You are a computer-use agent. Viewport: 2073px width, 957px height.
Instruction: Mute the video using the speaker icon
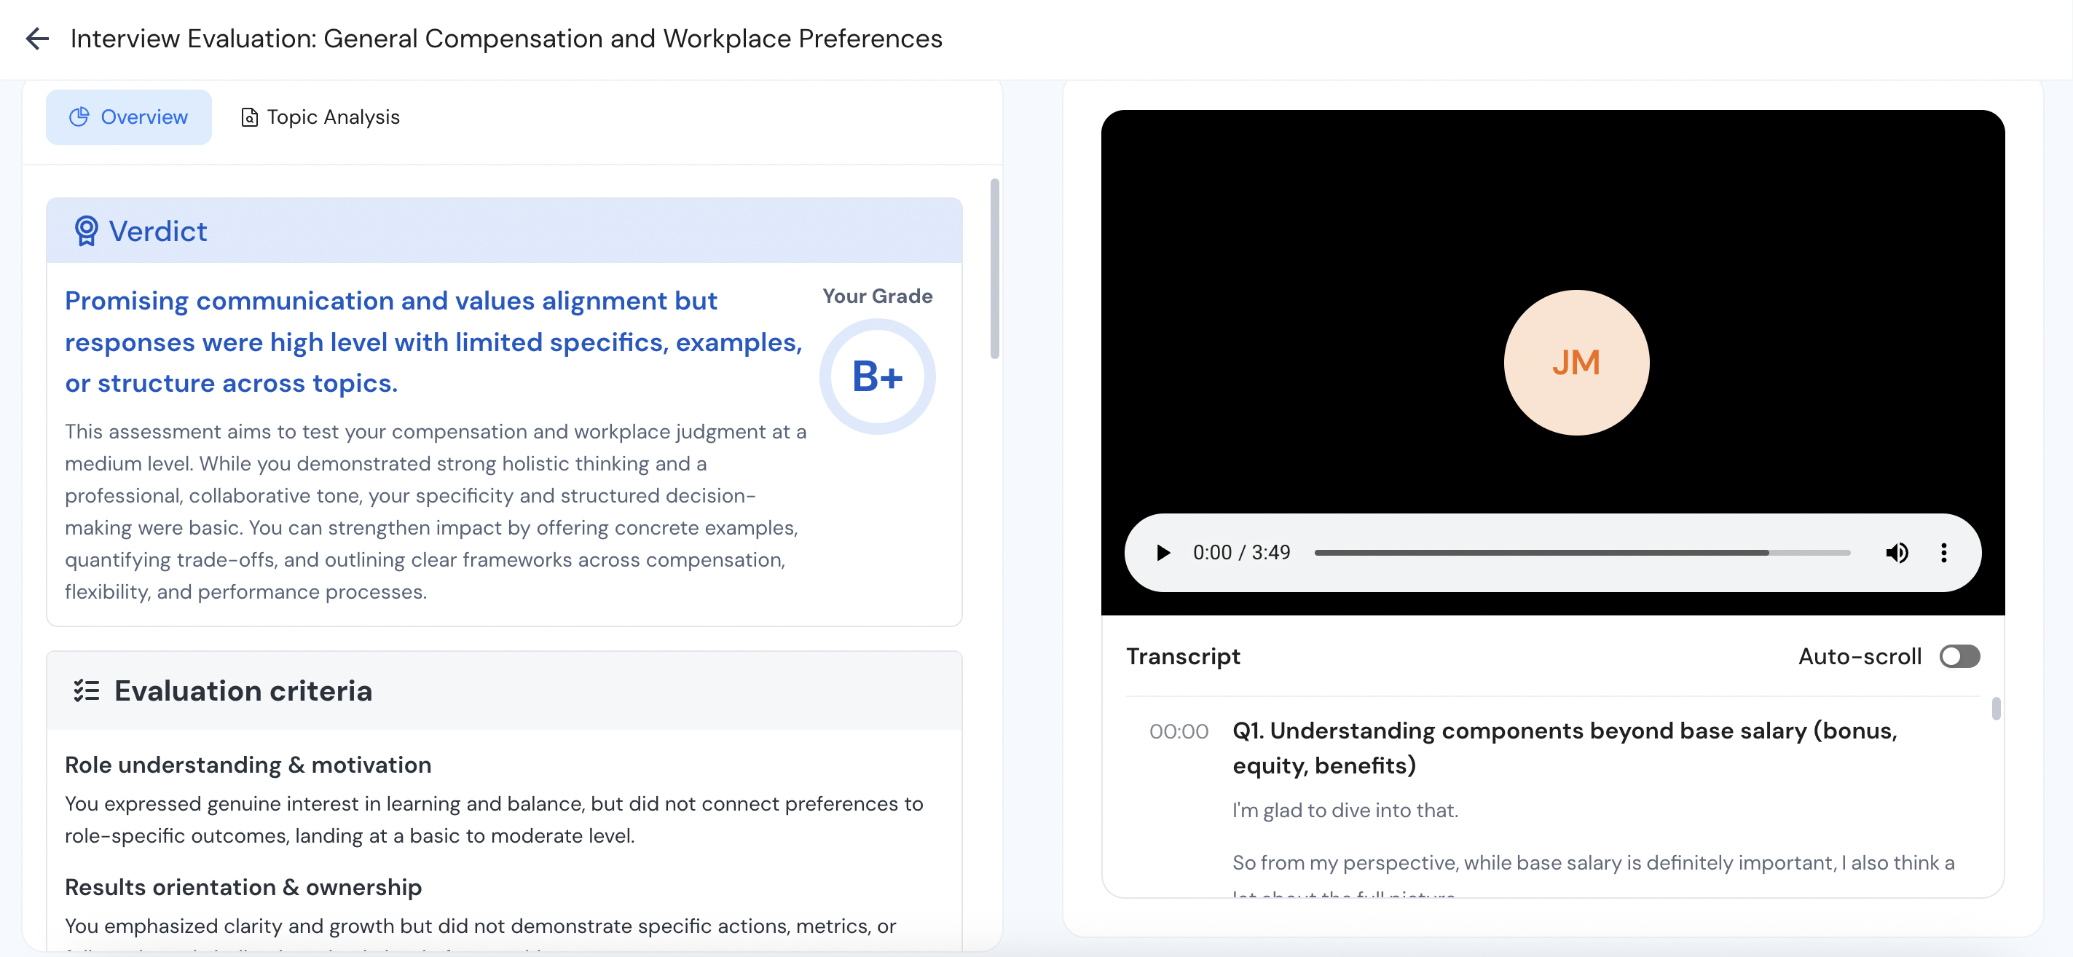[1897, 552]
